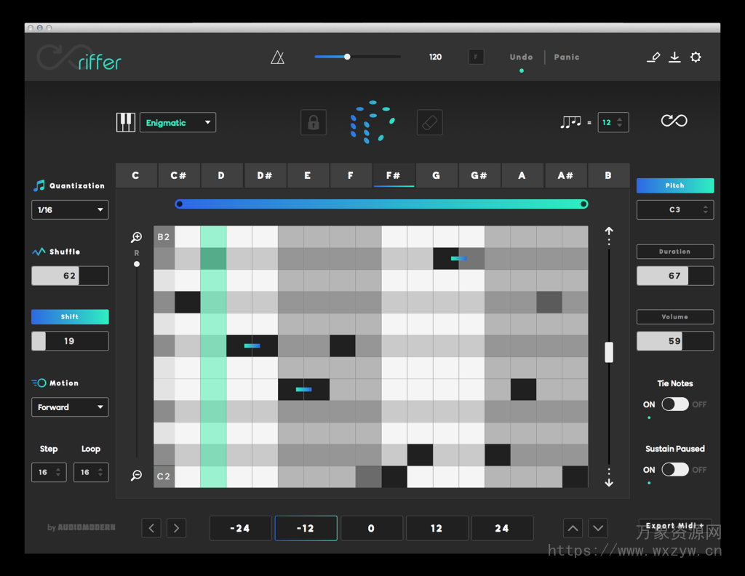Screen dimensions: 745x576
Task: Turn off the Tie Notes switch
Action: tap(675, 404)
